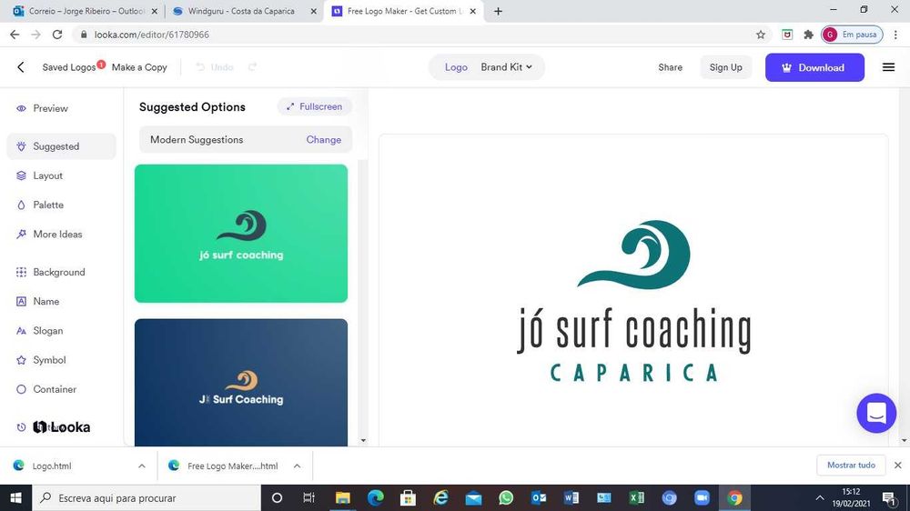Close the downloads bar
Screen dimensions: 910x511
tap(898, 466)
